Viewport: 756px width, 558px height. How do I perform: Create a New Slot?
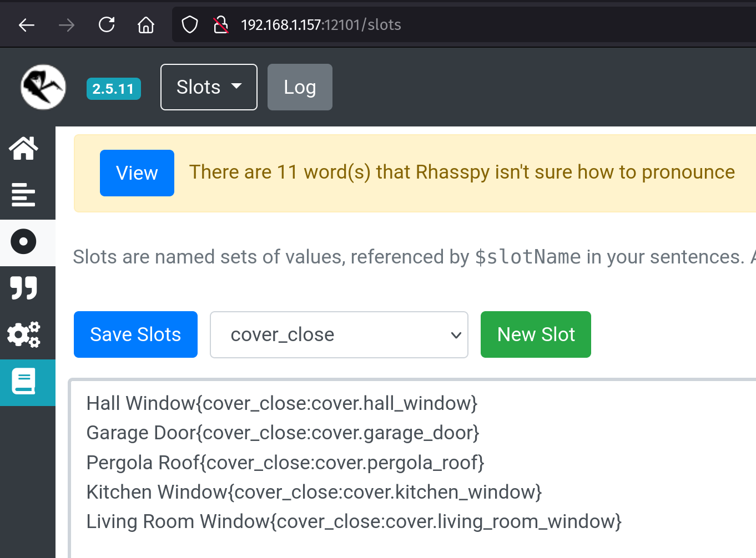click(x=535, y=334)
